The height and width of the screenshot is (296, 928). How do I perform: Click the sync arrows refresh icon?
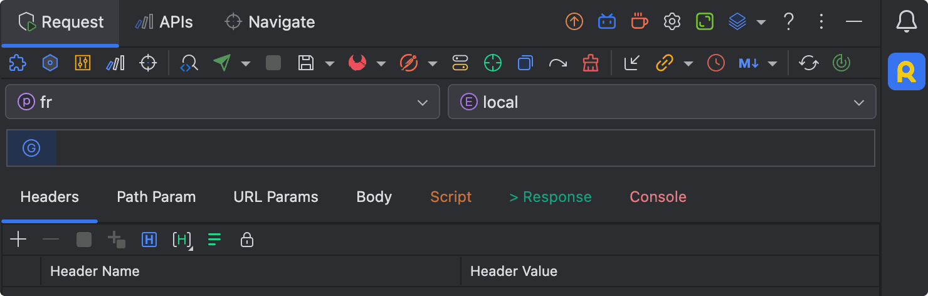click(x=809, y=63)
